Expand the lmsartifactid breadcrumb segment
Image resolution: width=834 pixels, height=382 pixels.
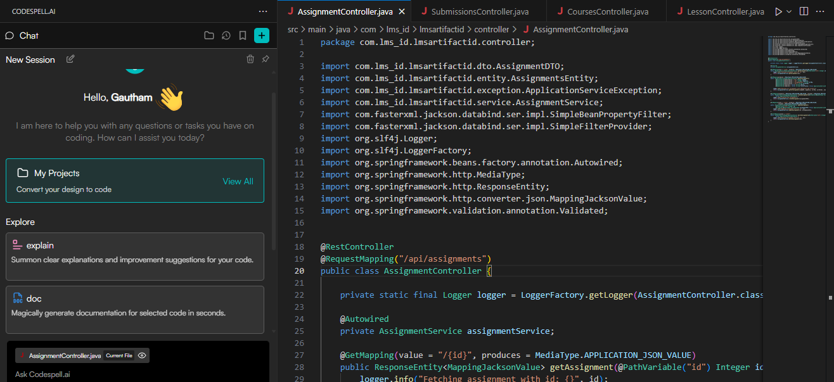[442, 29]
